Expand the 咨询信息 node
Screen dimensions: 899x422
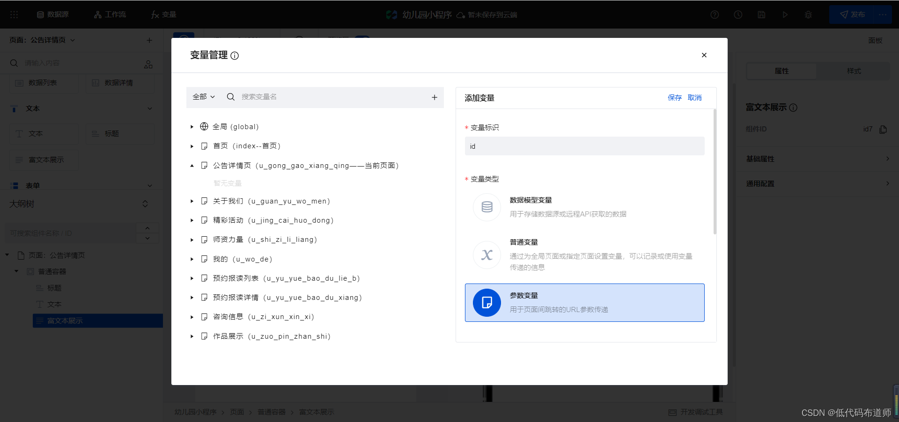192,317
